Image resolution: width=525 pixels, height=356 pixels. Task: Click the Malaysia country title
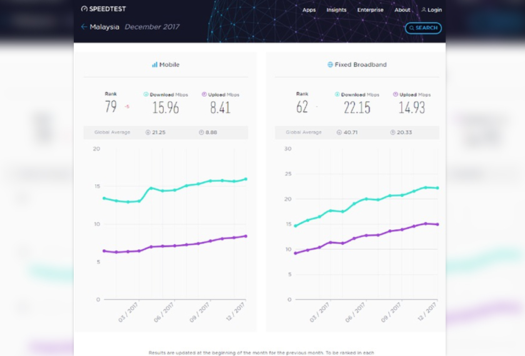(104, 27)
